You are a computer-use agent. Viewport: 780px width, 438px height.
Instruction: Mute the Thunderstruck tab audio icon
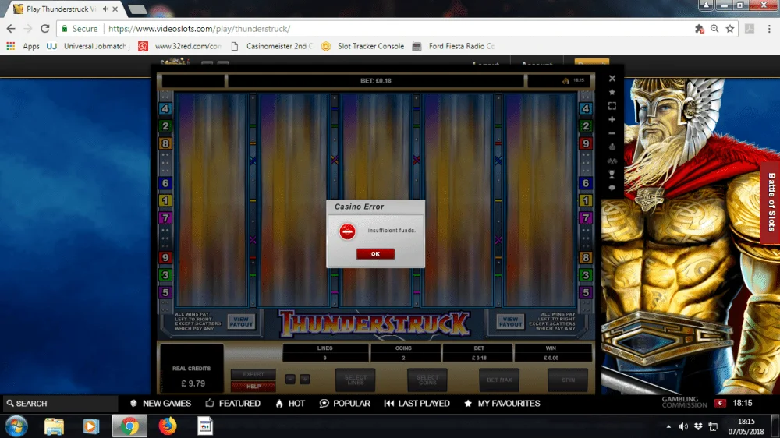coord(105,9)
